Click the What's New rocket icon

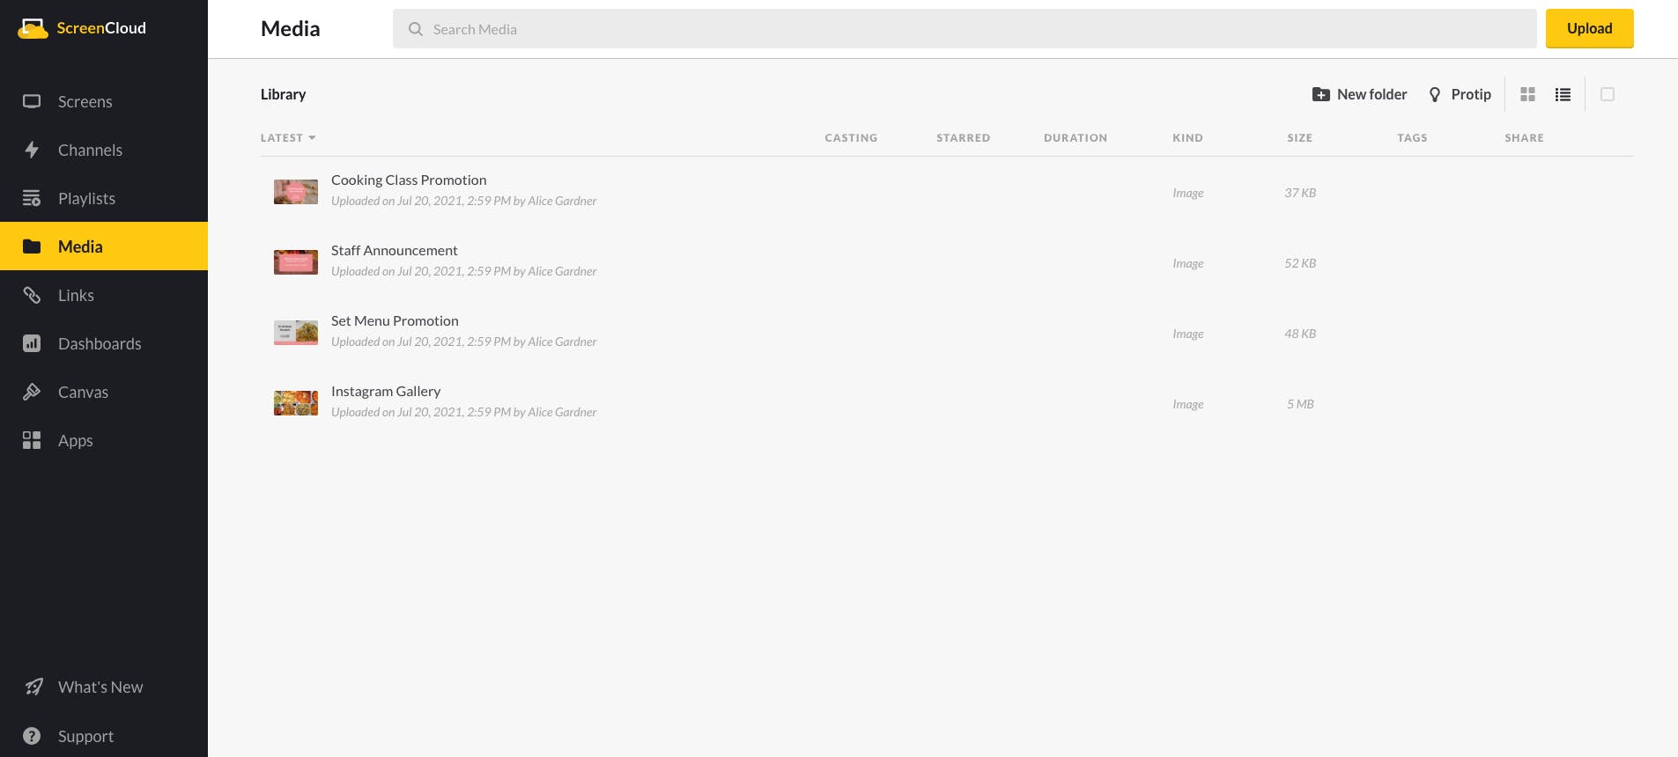[33, 687]
